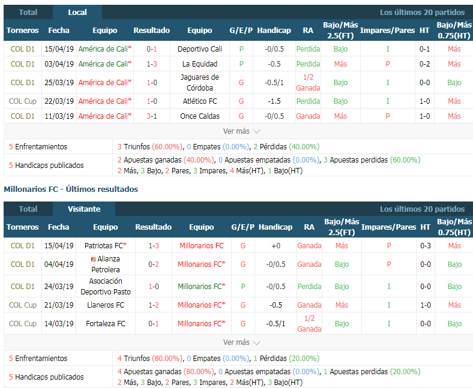
Task: Click 4 Apuestas ganadas (80.00%) text
Action: point(166,371)
